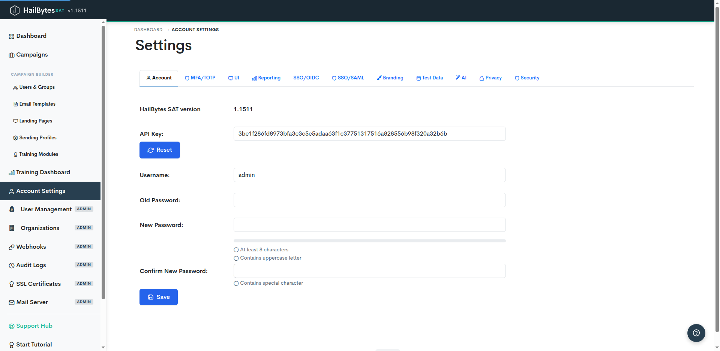Click the Sending Profiles gear icon
This screenshot has width=720, height=351.
coord(15,138)
